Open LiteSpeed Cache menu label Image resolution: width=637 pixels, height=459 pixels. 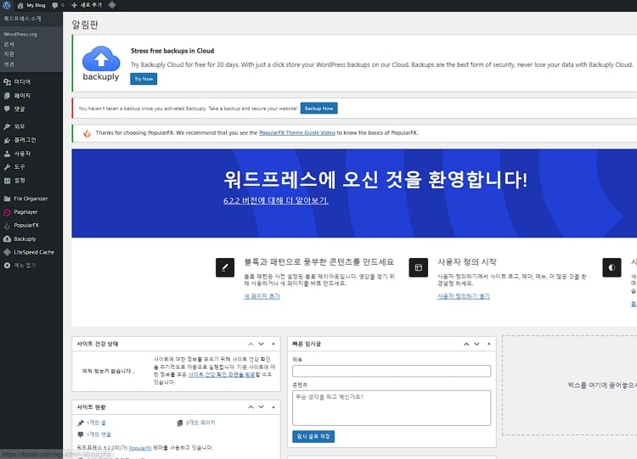tap(34, 253)
